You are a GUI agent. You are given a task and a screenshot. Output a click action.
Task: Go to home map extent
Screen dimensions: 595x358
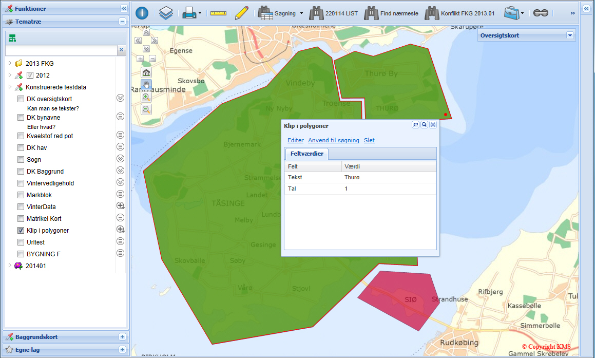146,72
